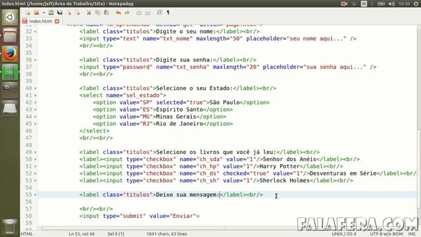Click the Zoom out toolbar icon
The height and width of the screenshot is (237, 421).
point(147,13)
